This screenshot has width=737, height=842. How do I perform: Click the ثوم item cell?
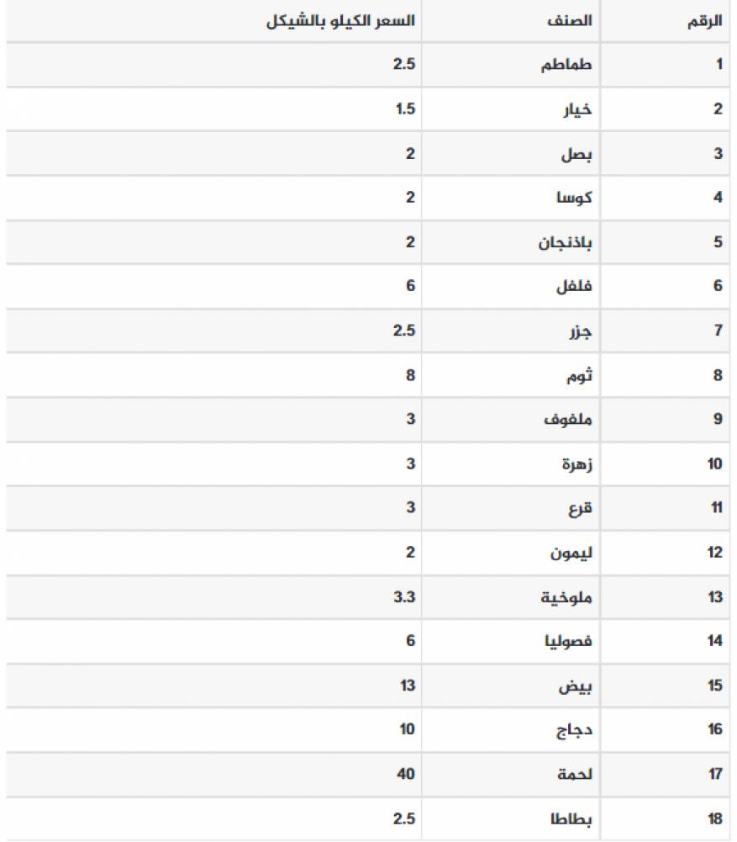coord(578,375)
